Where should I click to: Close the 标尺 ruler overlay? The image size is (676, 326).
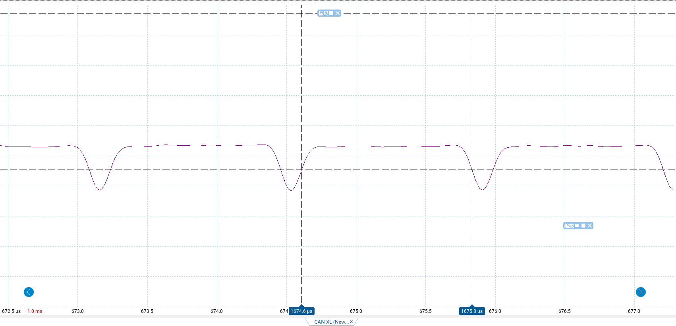[x=338, y=13]
